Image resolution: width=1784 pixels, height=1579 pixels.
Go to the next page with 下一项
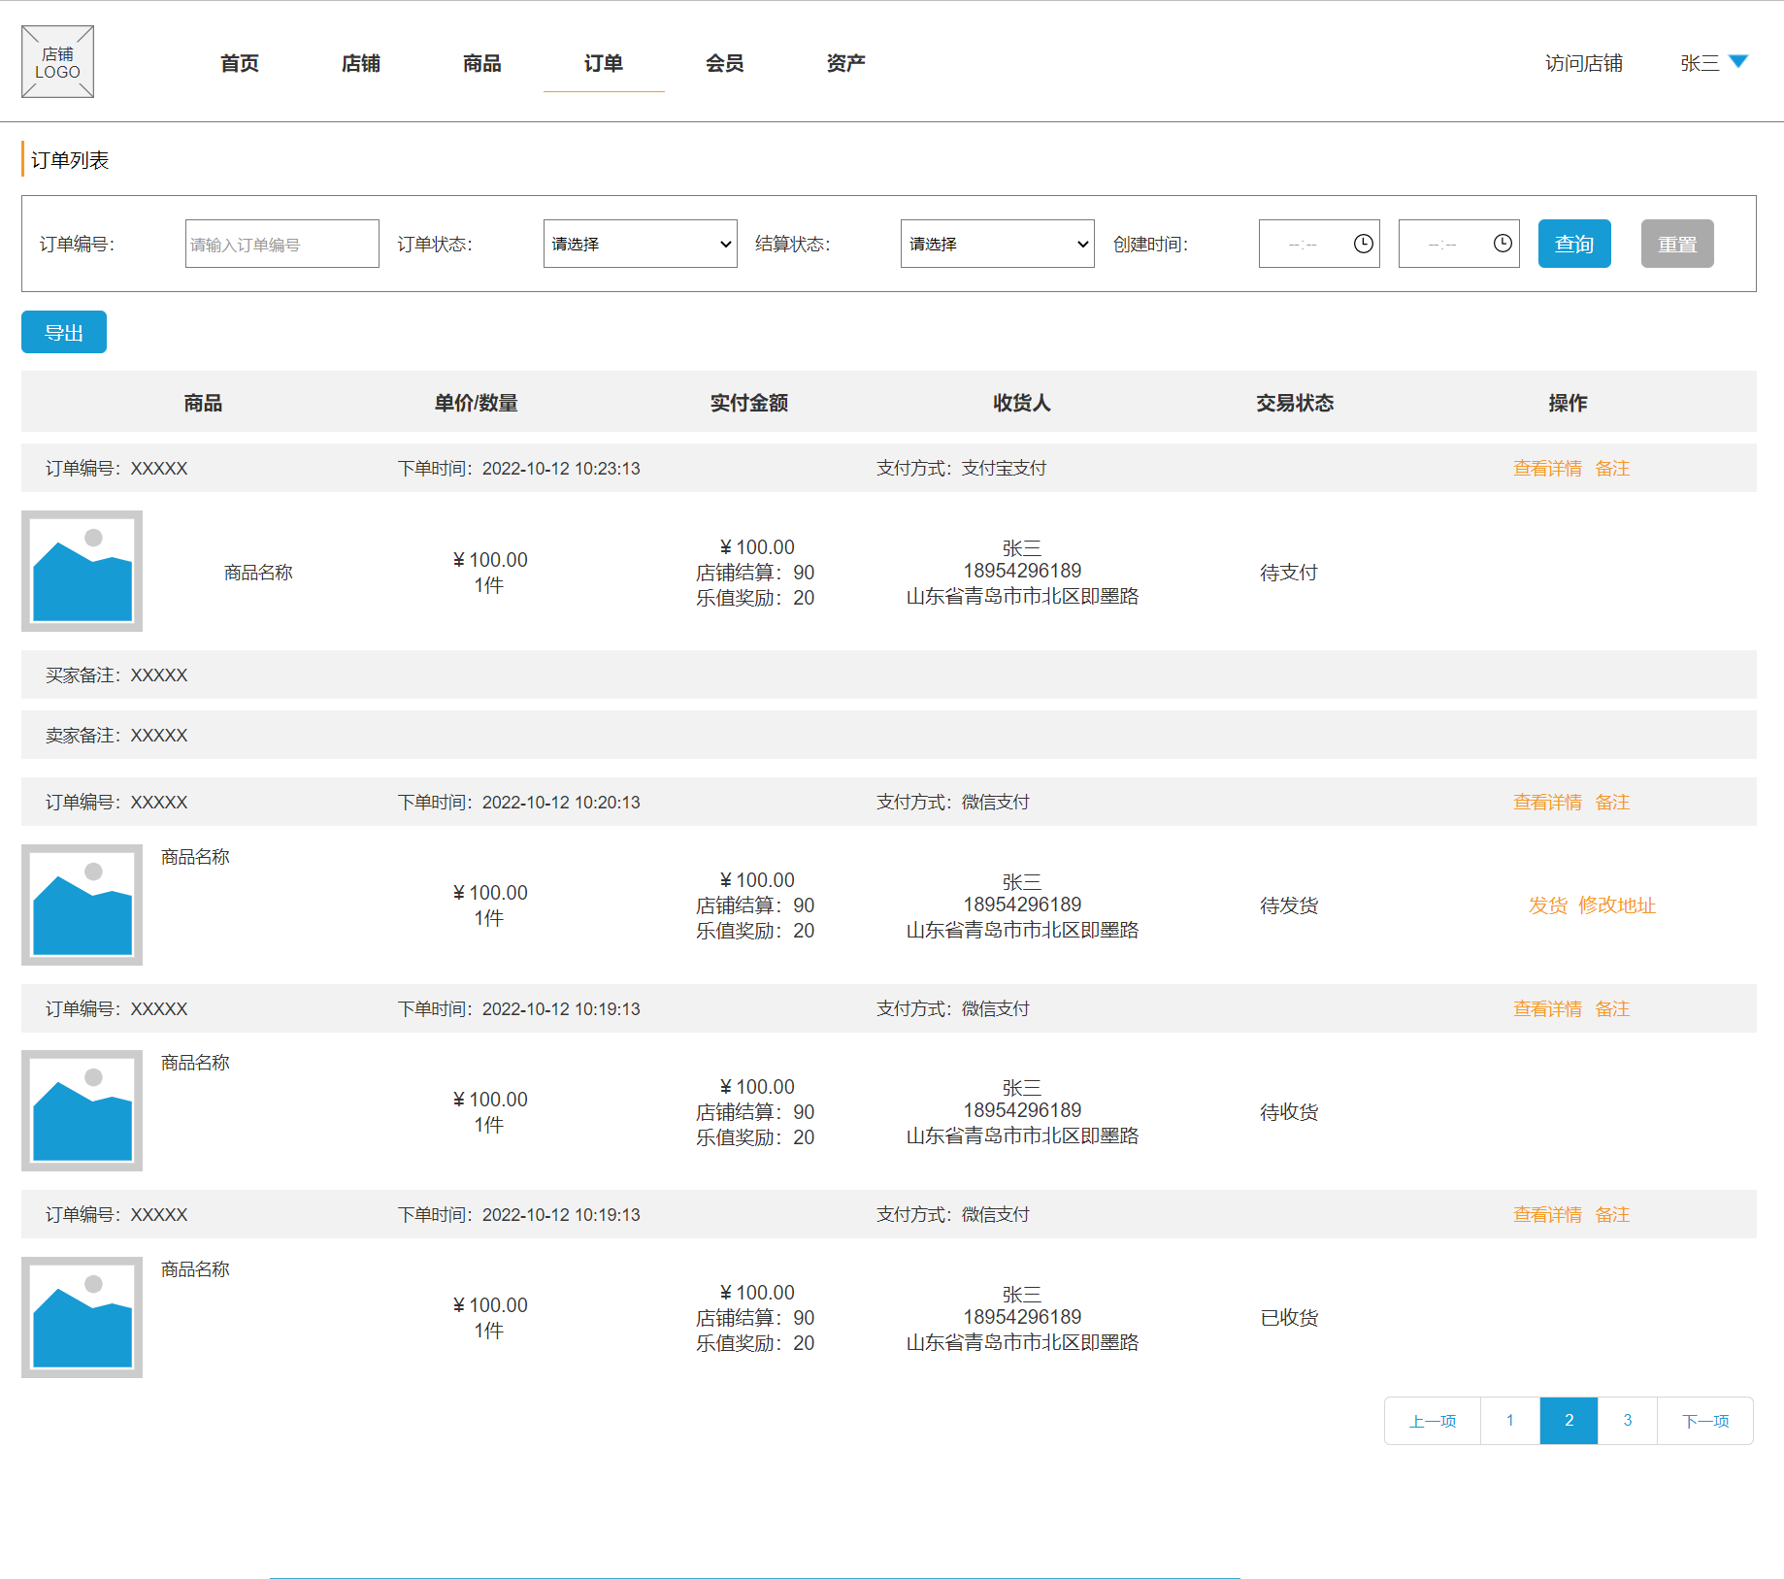1705,1421
